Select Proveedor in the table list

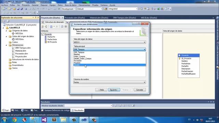[x=109, y=61]
